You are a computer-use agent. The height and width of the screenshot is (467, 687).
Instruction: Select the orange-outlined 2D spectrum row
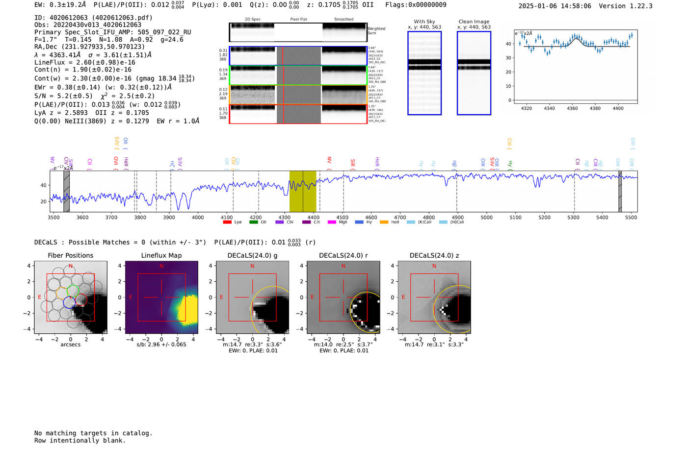(298, 95)
